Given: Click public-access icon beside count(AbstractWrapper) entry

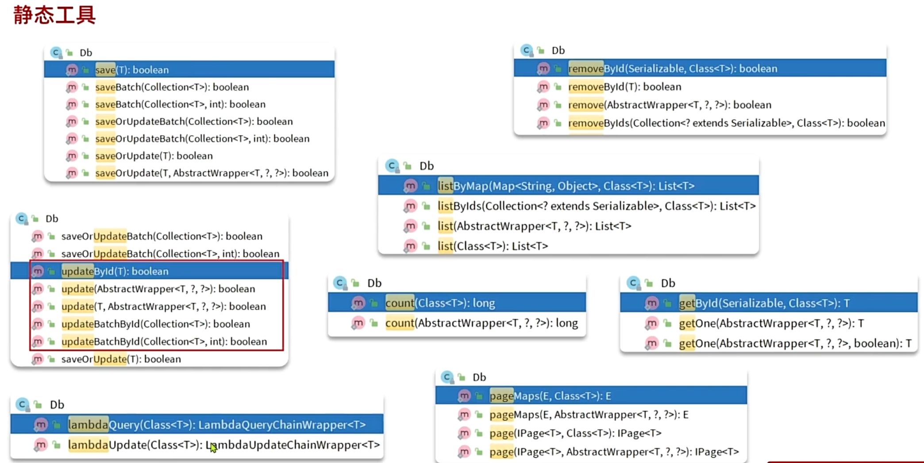Looking at the screenshot, I should click(374, 323).
